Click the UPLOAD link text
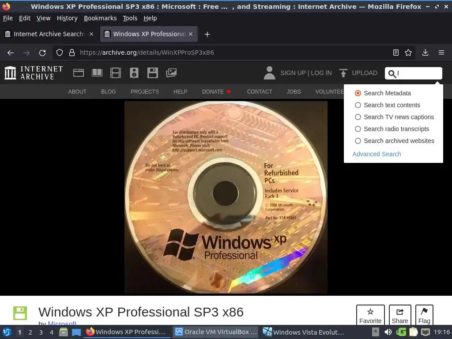452x339 pixels. pyautogui.click(x=364, y=73)
